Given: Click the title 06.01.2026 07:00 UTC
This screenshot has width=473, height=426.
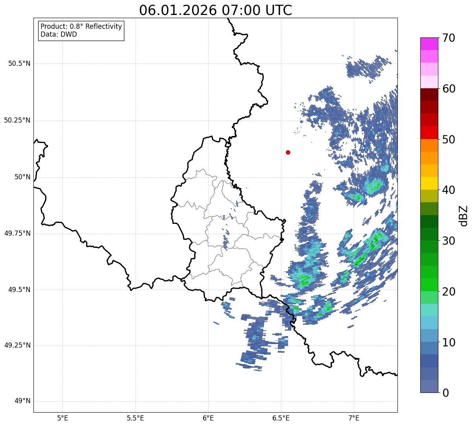Looking at the screenshot, I should [x=216, y=10].
